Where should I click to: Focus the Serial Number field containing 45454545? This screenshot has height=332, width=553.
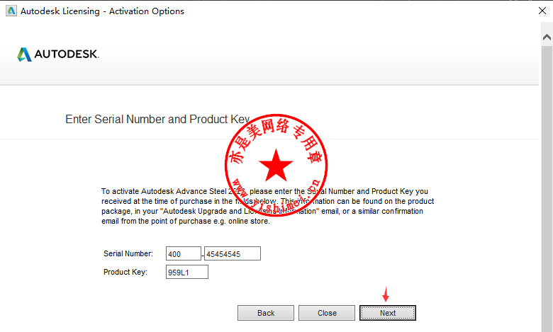coord(233,253)
